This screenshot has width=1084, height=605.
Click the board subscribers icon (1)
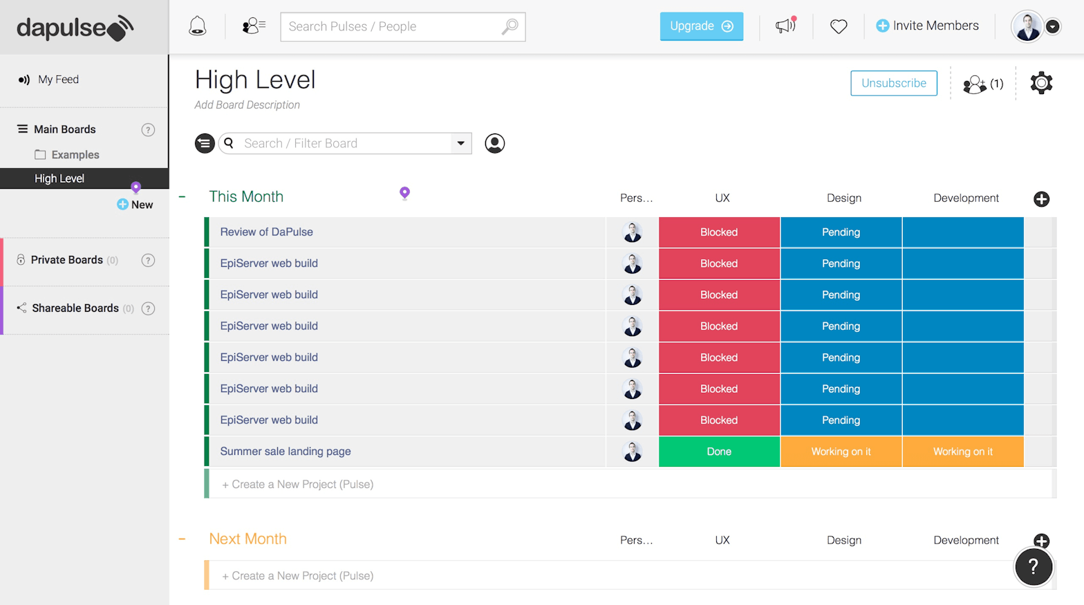coord(982,84)
